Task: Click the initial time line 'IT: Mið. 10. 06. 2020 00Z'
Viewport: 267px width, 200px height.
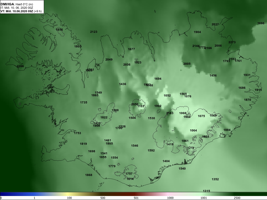Action: pos(17,8)
